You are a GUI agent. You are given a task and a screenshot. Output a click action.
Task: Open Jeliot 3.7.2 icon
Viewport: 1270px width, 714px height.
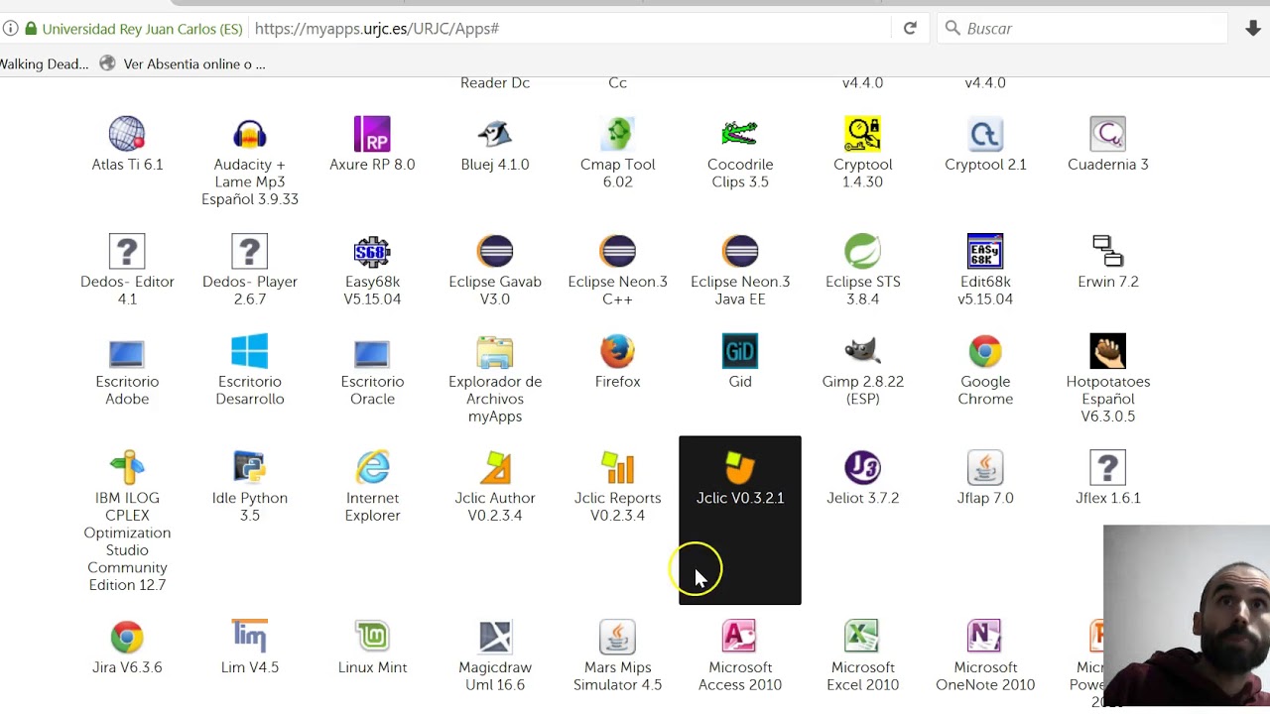click(863, 468)
